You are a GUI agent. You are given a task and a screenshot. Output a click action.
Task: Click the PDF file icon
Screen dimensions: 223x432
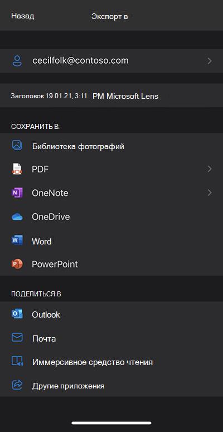click(x=17, y=169)
